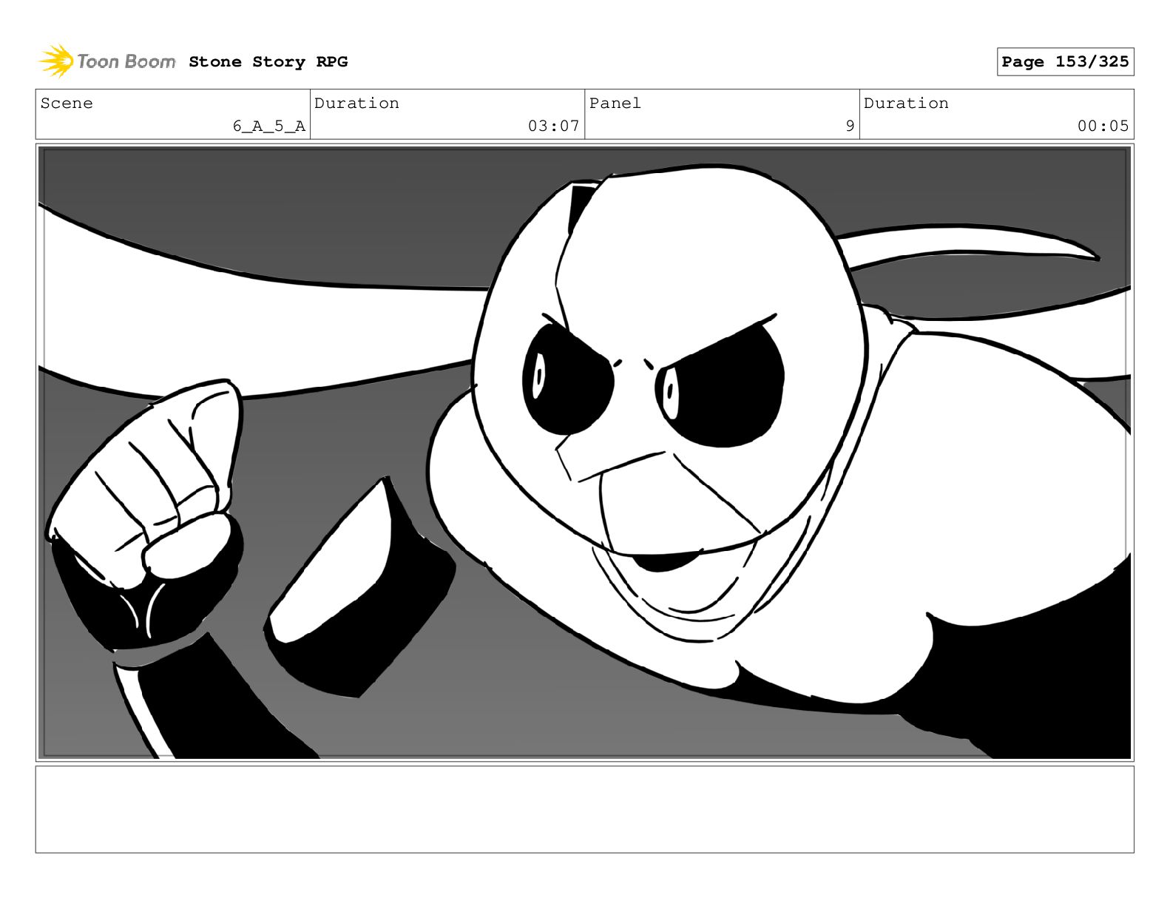Select the Panel label
The height and width of the screenshot is (906, 1170).
pos(615,104)
